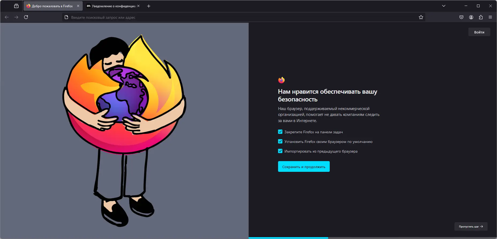
Task: Expand the list all tabs dropdown
Action: 444,6
